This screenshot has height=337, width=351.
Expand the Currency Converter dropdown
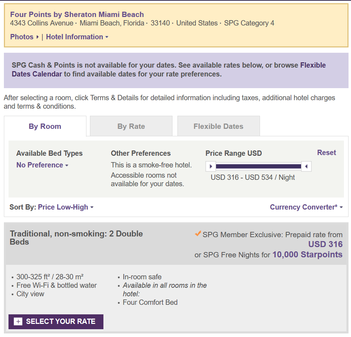306,207
